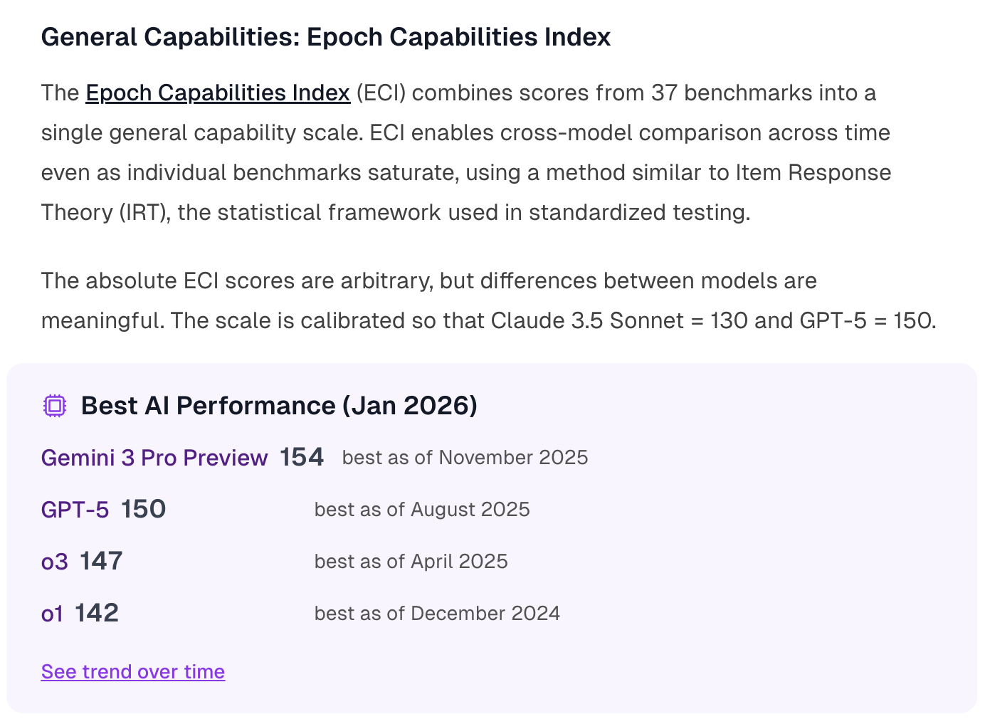Click the Best AI Performance (Jan 2026) title

279,406
